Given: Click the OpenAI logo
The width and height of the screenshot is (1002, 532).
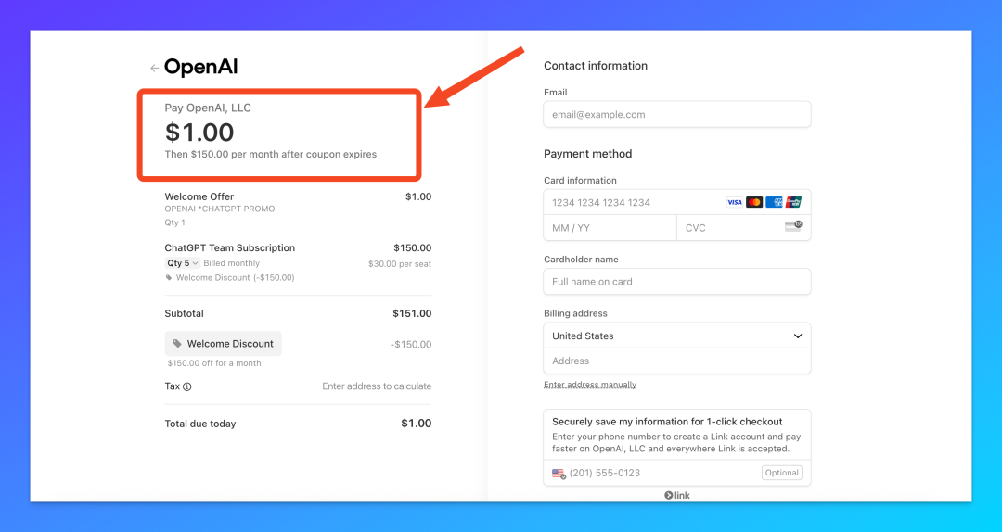Looking at the screenshot, I should [x=201, y=67].
